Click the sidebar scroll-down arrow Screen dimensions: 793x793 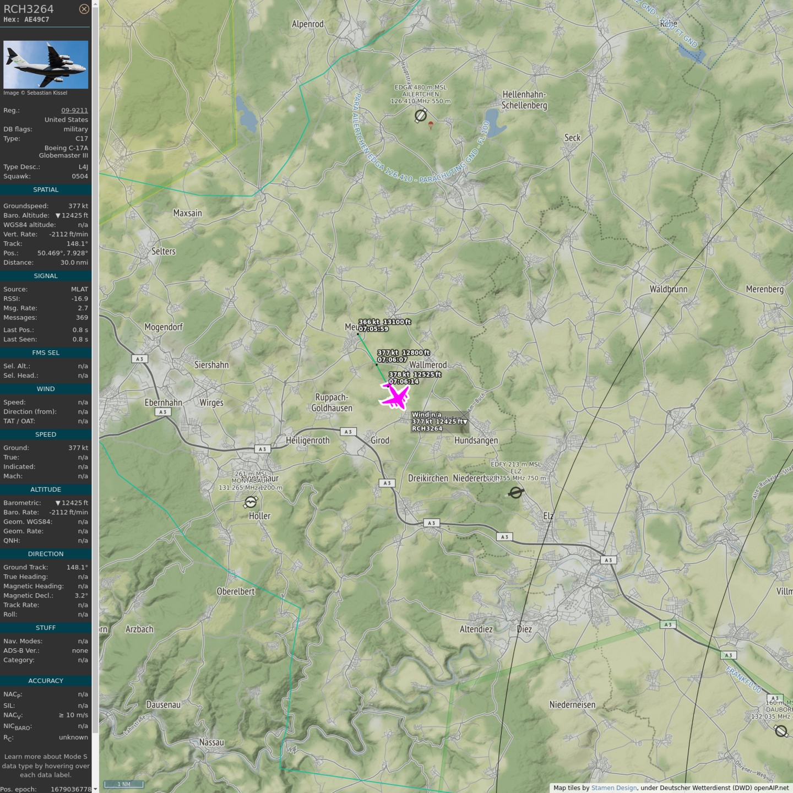(x=95, y=789)
